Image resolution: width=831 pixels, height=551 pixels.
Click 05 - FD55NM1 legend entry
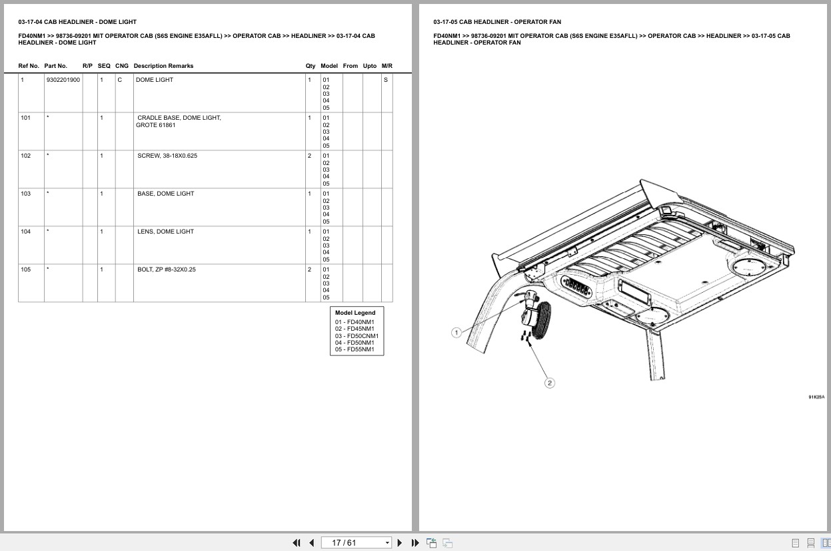click(355, 349)
